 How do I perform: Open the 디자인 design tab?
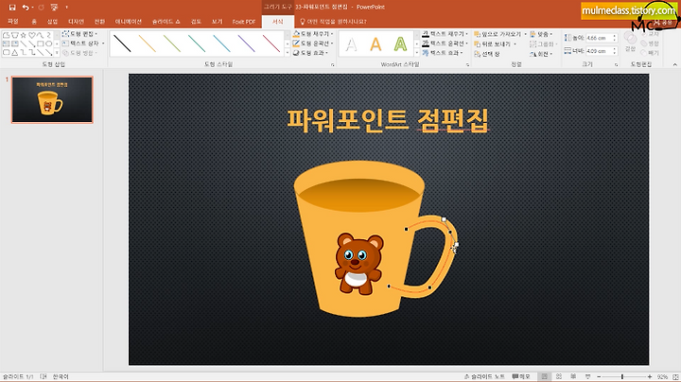coord(76,21)
